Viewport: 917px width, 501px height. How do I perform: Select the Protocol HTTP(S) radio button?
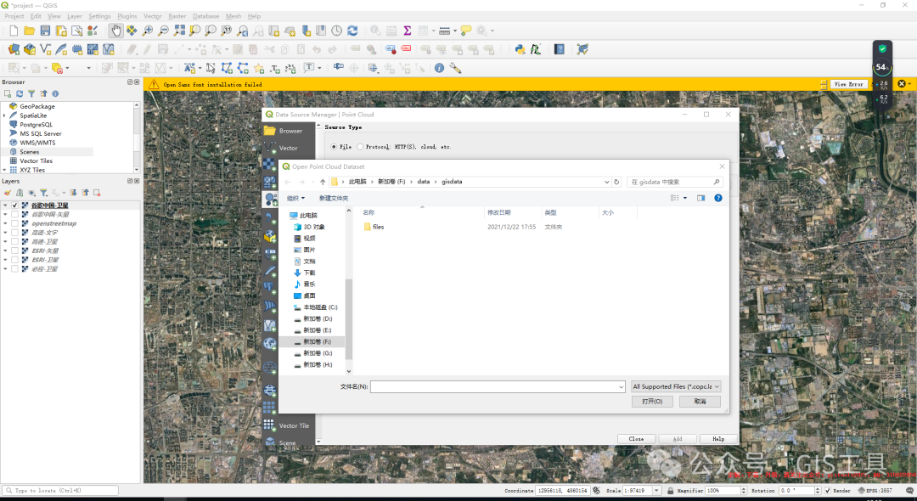tap(360, 147)
